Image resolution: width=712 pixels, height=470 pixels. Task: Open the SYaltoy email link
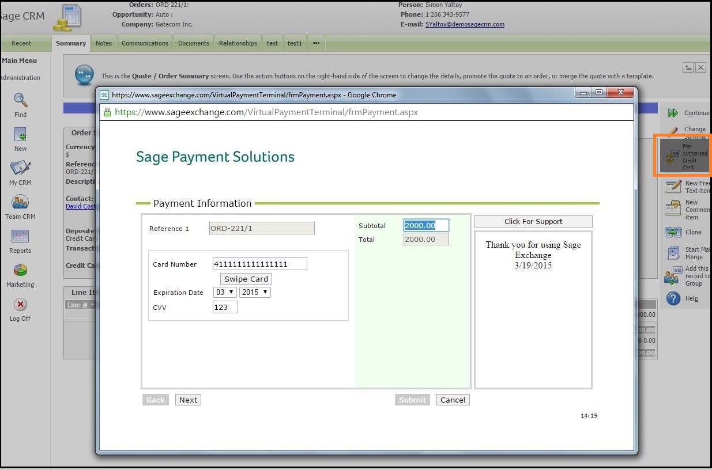465,25
